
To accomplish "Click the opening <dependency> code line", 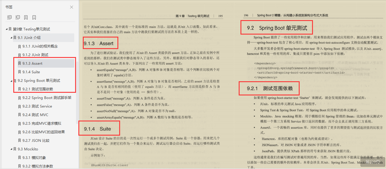I will pyautogui.click(x=265, y=63).
